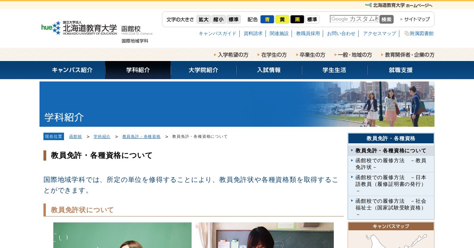Go to 在学生の方 section
Image resolution: width=474 pixels, height=248 pixels.
click(272, 55)
